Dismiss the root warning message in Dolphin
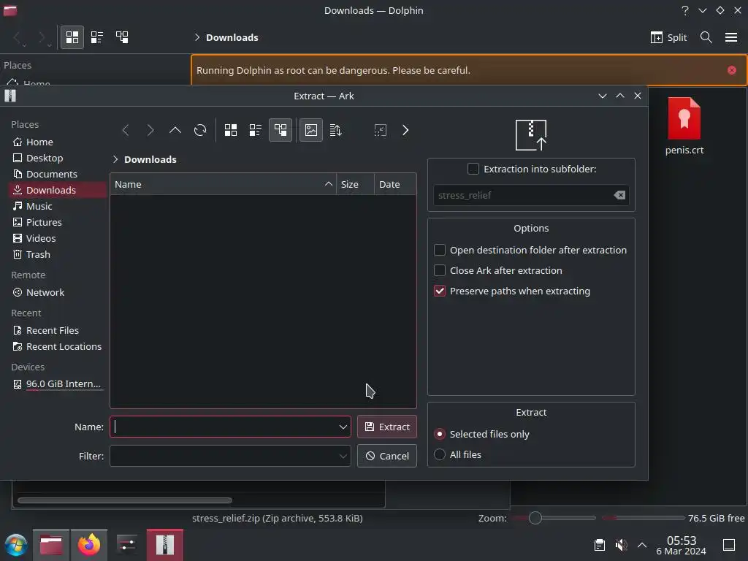The height and width of the screenshot is (561, 748). 731,71
